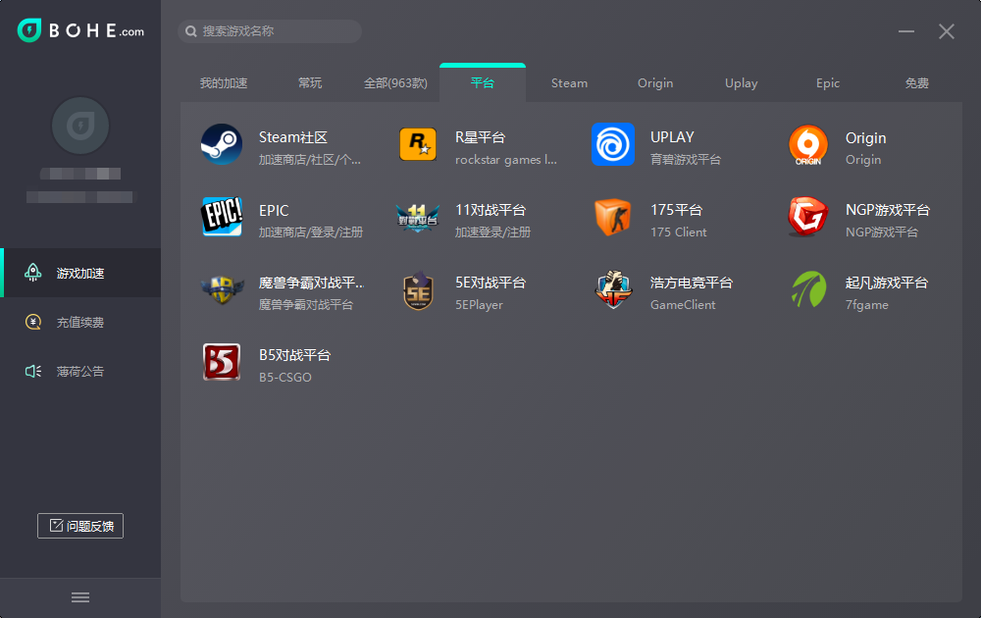Open 游戏加速 in the sidebar

pyautogui.click(x=80, y=273)
